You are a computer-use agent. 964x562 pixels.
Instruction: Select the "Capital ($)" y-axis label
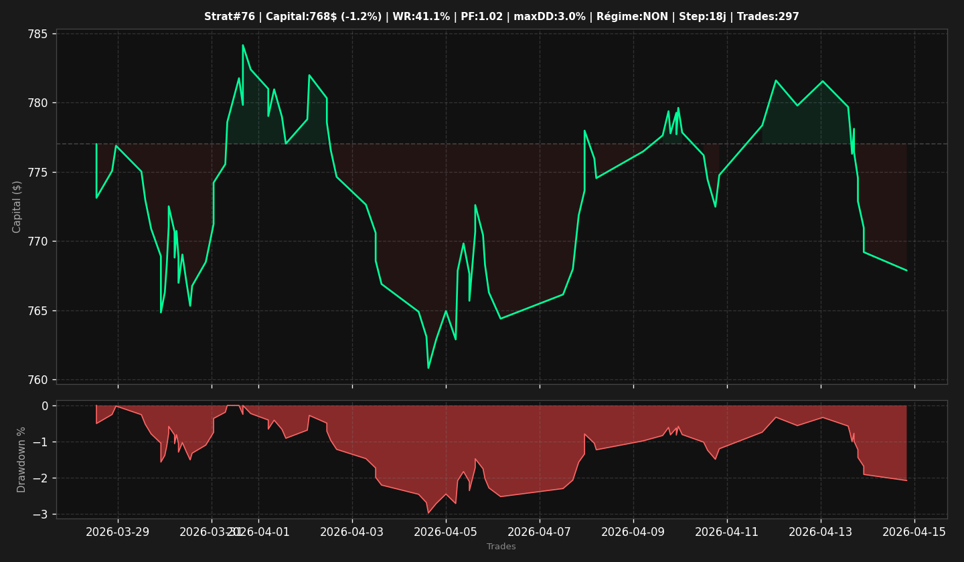pos(18,207)
